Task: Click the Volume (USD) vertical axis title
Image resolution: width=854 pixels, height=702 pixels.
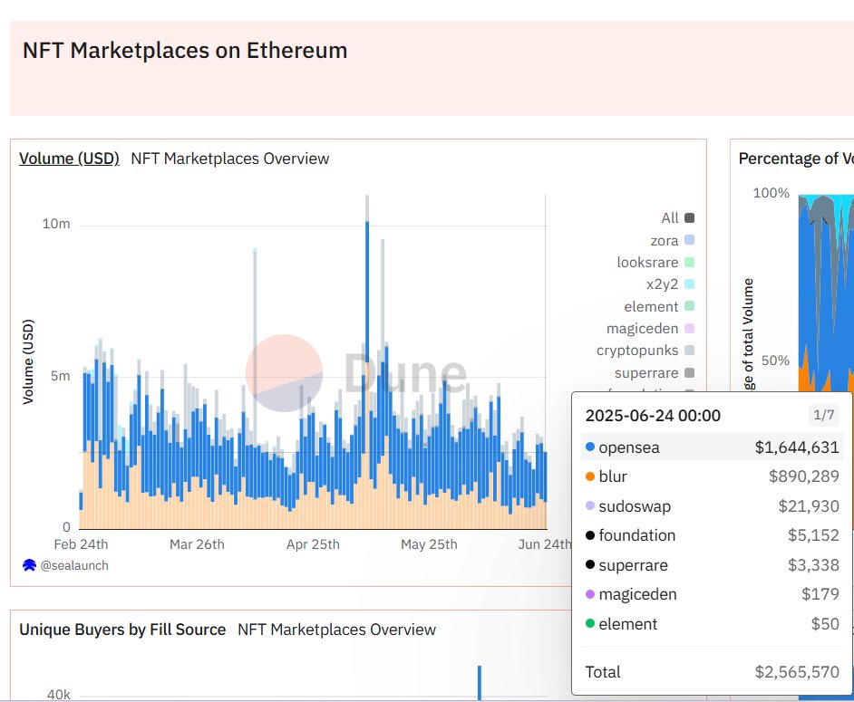Action: (28, 362)
